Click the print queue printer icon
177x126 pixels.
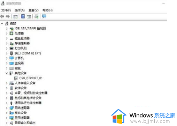coord(11,48)
